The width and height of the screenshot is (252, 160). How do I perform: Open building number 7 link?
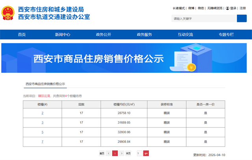coord(43,142)
